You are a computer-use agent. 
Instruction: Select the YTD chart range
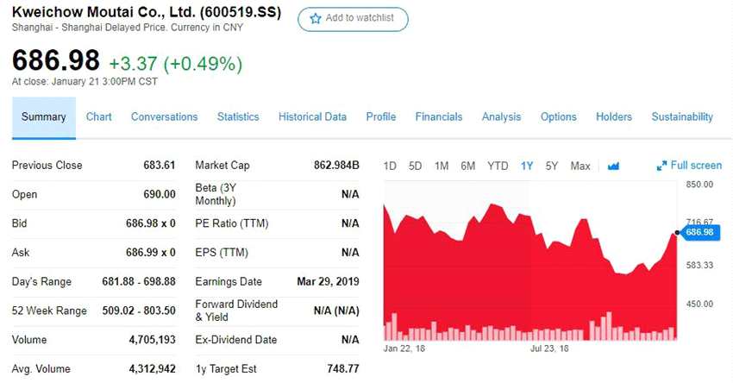pos(498,166)
